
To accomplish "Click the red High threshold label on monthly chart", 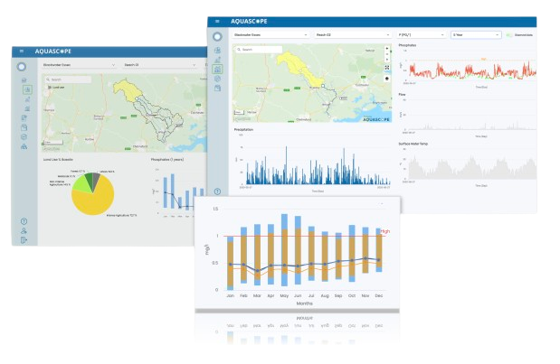I will tap(385, 231).
